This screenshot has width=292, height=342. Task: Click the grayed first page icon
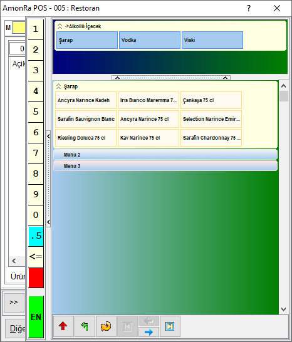[x=127, y=326]
